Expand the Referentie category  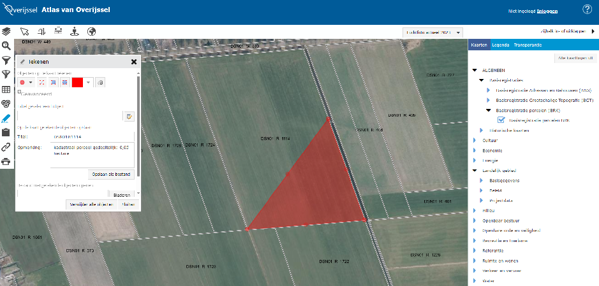click(x=475, y=250)
